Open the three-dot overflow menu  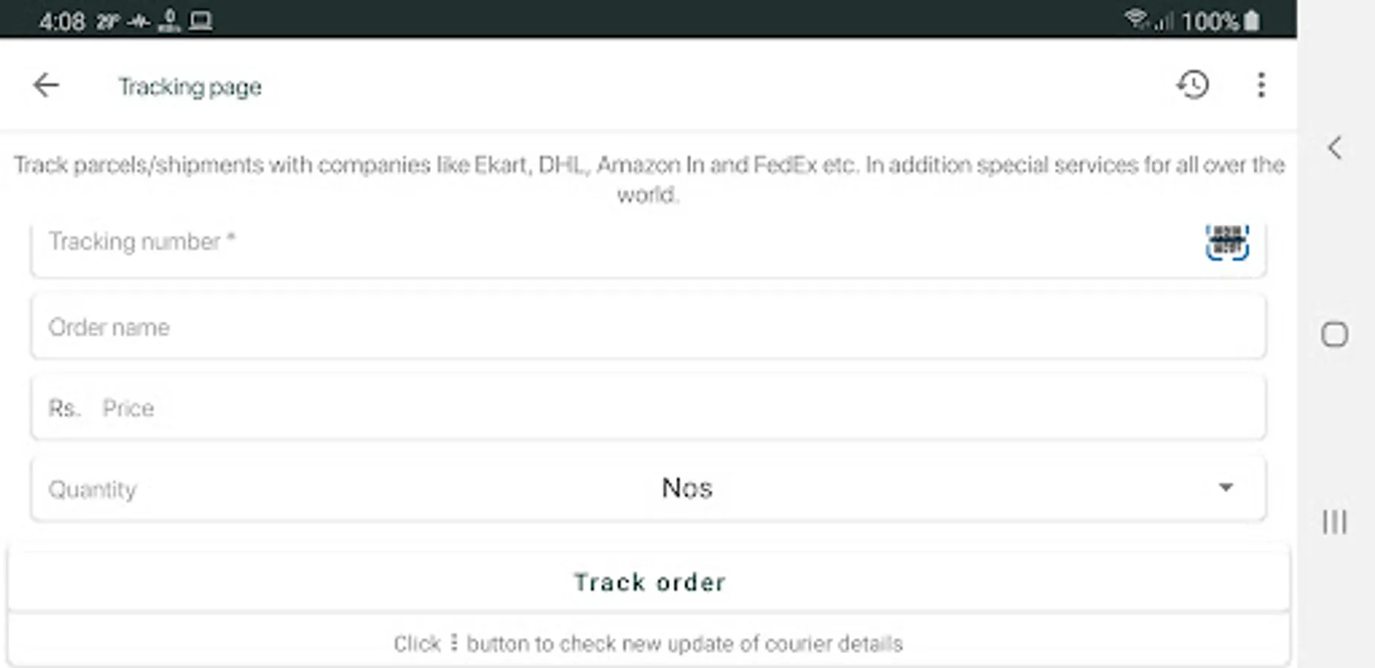[x=1261, y=85]
